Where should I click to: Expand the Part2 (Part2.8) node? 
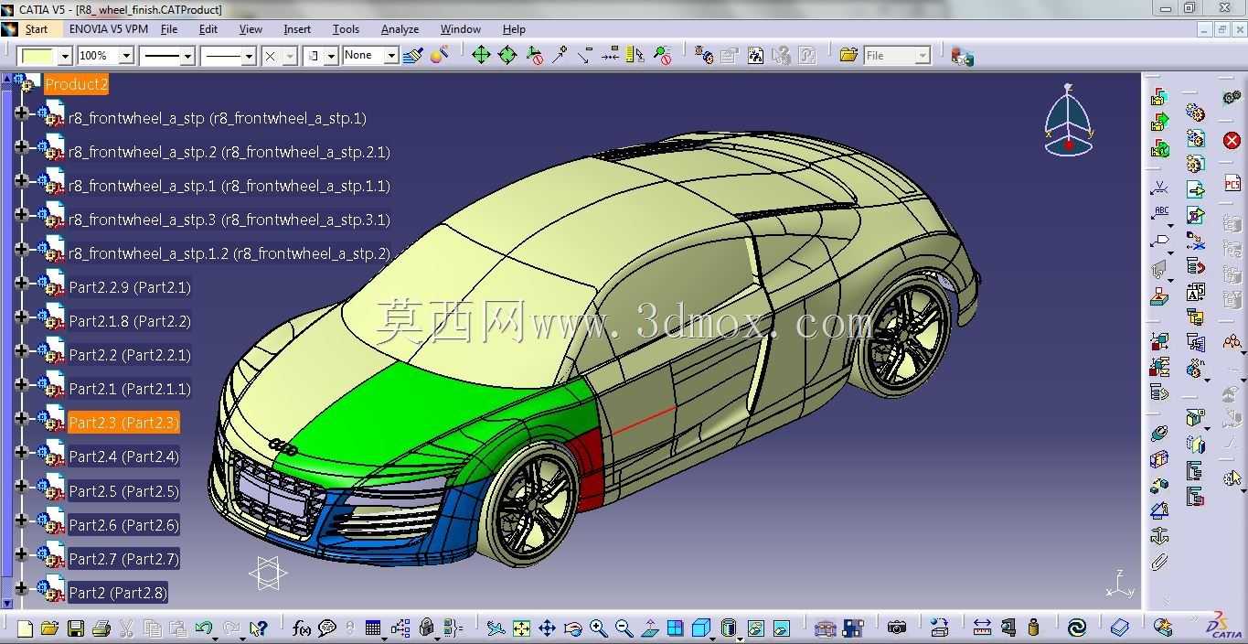(x=21, y=588)
